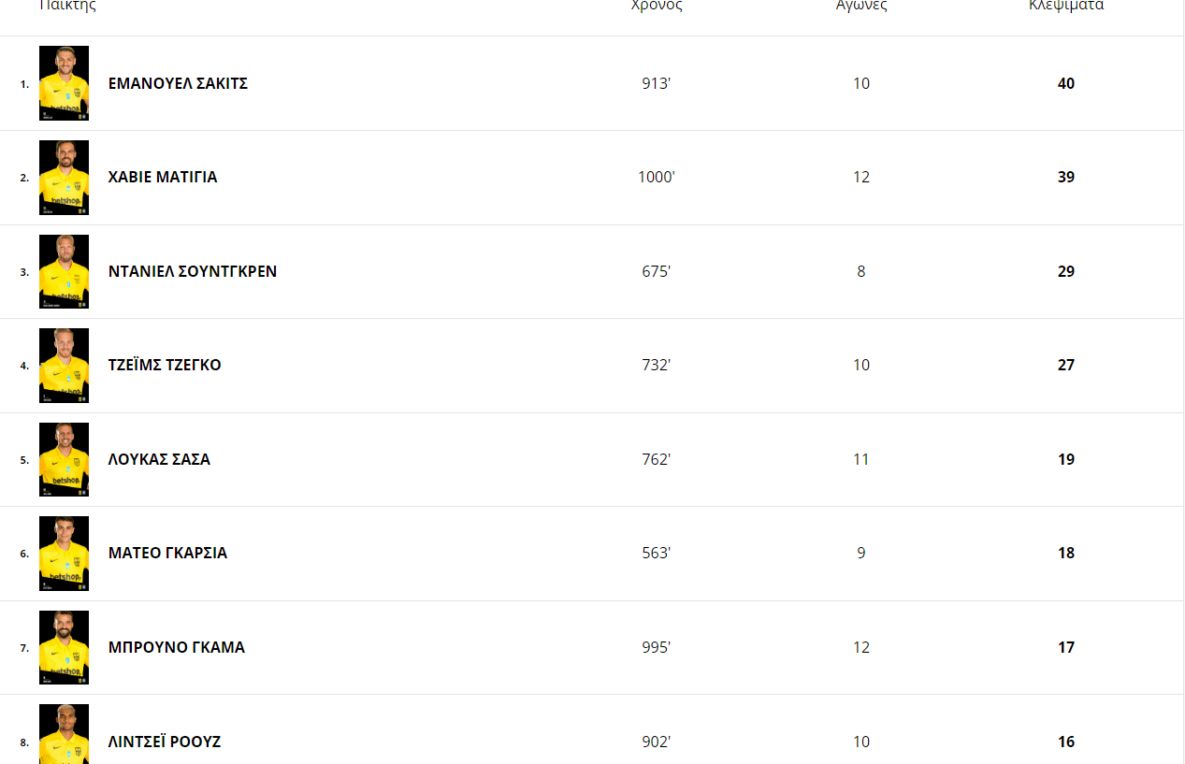This screenshot has height=764, width=1185.
Task: Click the Αγώνες column header
Action: 861,5
